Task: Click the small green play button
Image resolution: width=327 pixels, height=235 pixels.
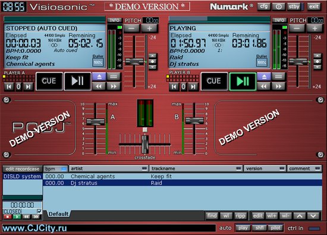Action: (x=17, y=217)
